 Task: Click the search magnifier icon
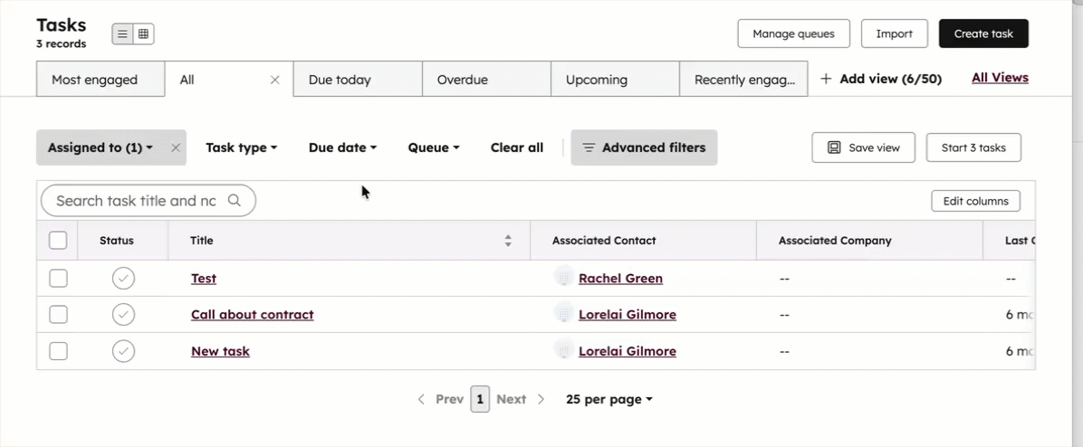pyautogui.click(x=235, y=201)
